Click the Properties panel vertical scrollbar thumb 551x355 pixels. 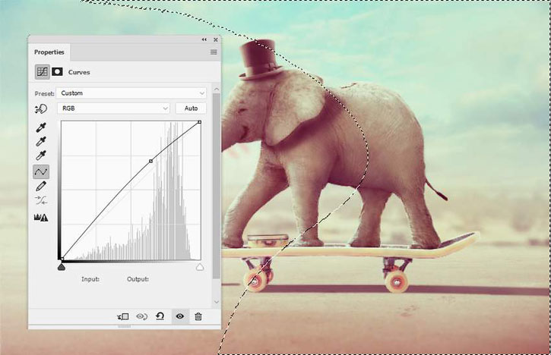[217, 186]
